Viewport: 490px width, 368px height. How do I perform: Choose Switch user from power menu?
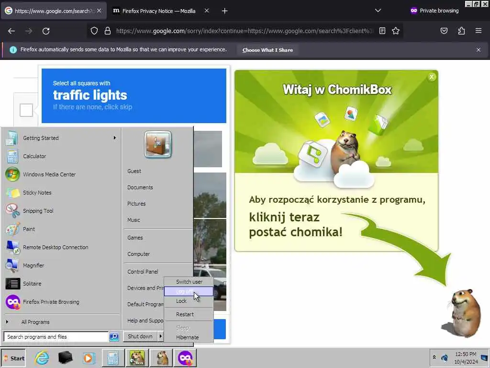pos(189,282)
